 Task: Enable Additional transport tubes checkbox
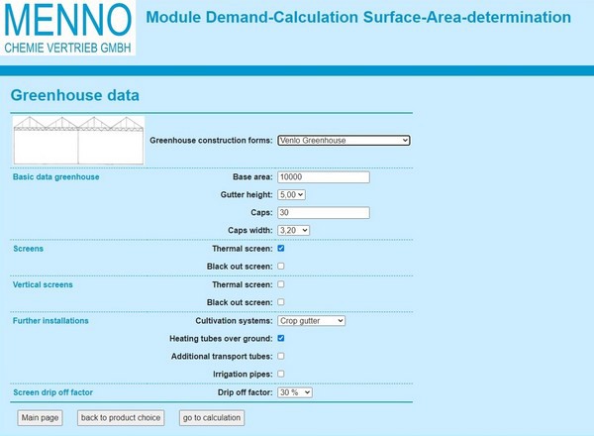tap(281, 356)
